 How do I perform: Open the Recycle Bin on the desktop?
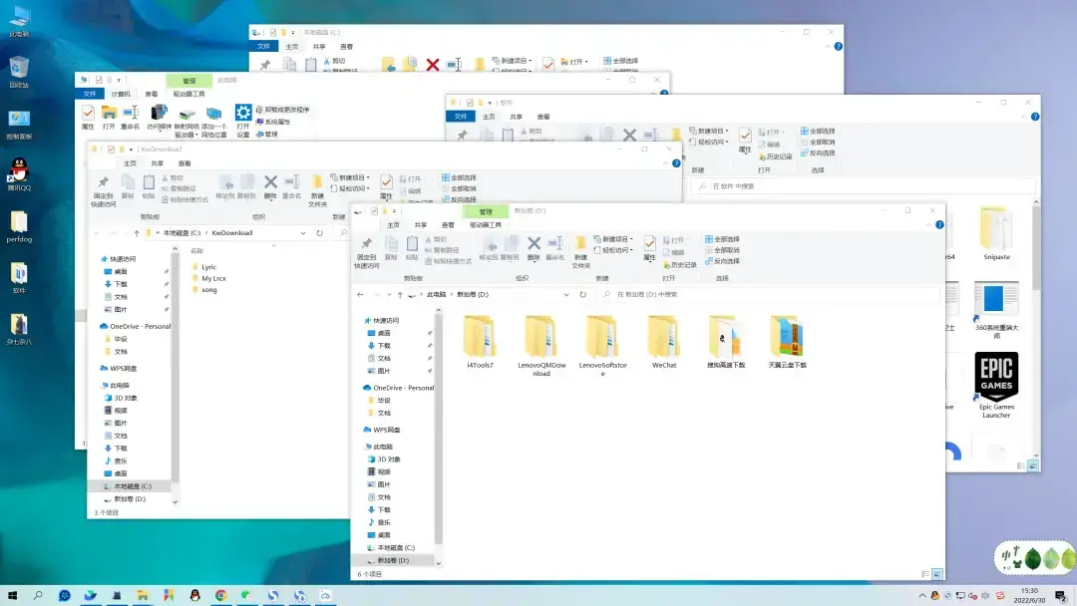19,68
